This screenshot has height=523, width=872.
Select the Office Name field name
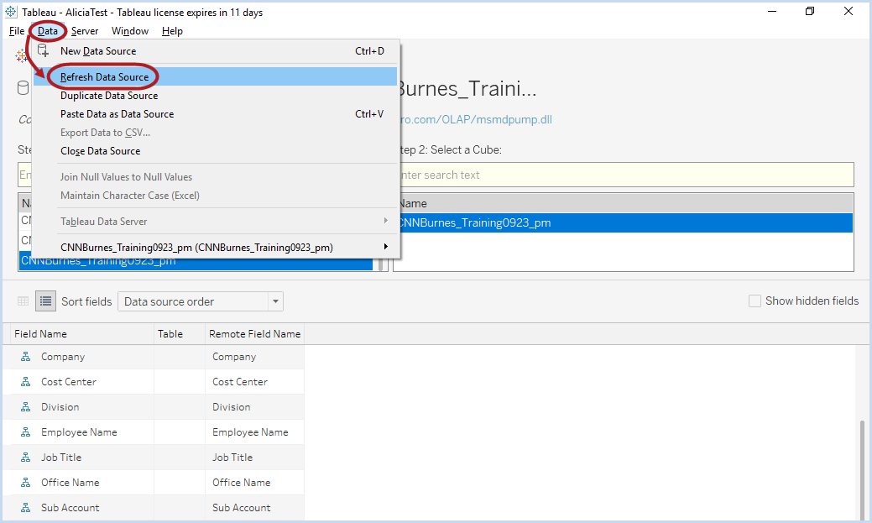70,483
